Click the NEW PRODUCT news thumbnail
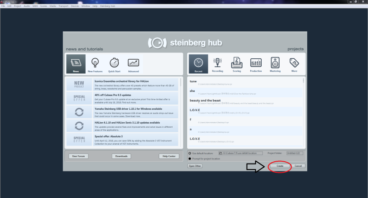Viewport: 368px width, 198px height. tap(79, 85)
